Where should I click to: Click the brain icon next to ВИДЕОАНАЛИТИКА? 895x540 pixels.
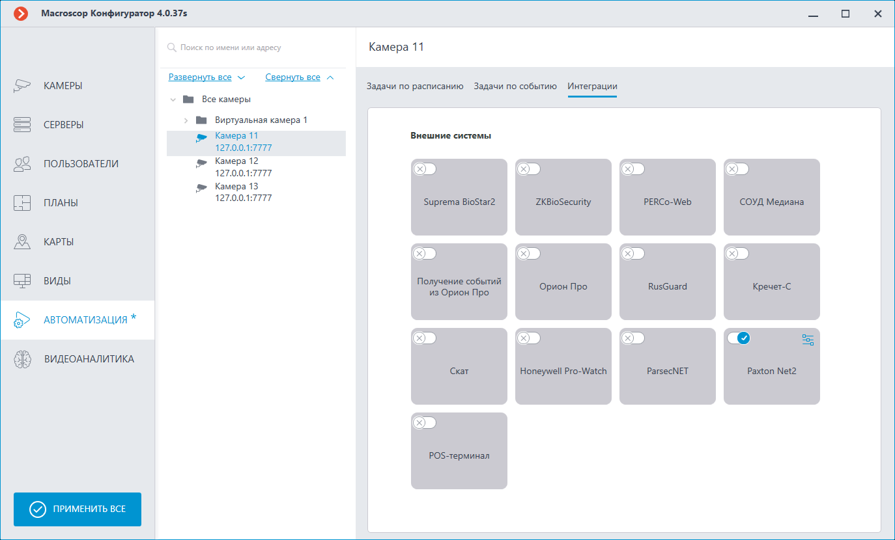[x=22, y=359]
